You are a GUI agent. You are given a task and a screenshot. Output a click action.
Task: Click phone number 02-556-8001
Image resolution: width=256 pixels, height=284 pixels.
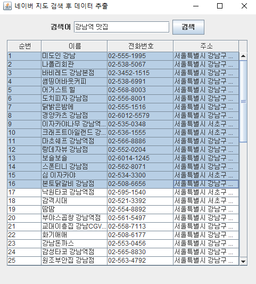tap(141, 99)
